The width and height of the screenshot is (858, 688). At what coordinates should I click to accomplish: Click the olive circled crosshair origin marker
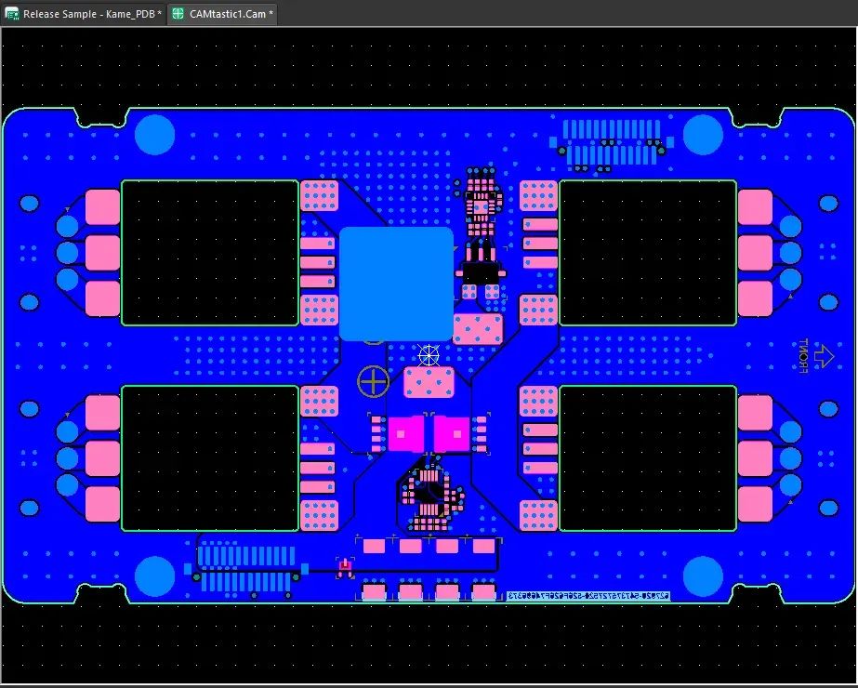click(373, 381)
